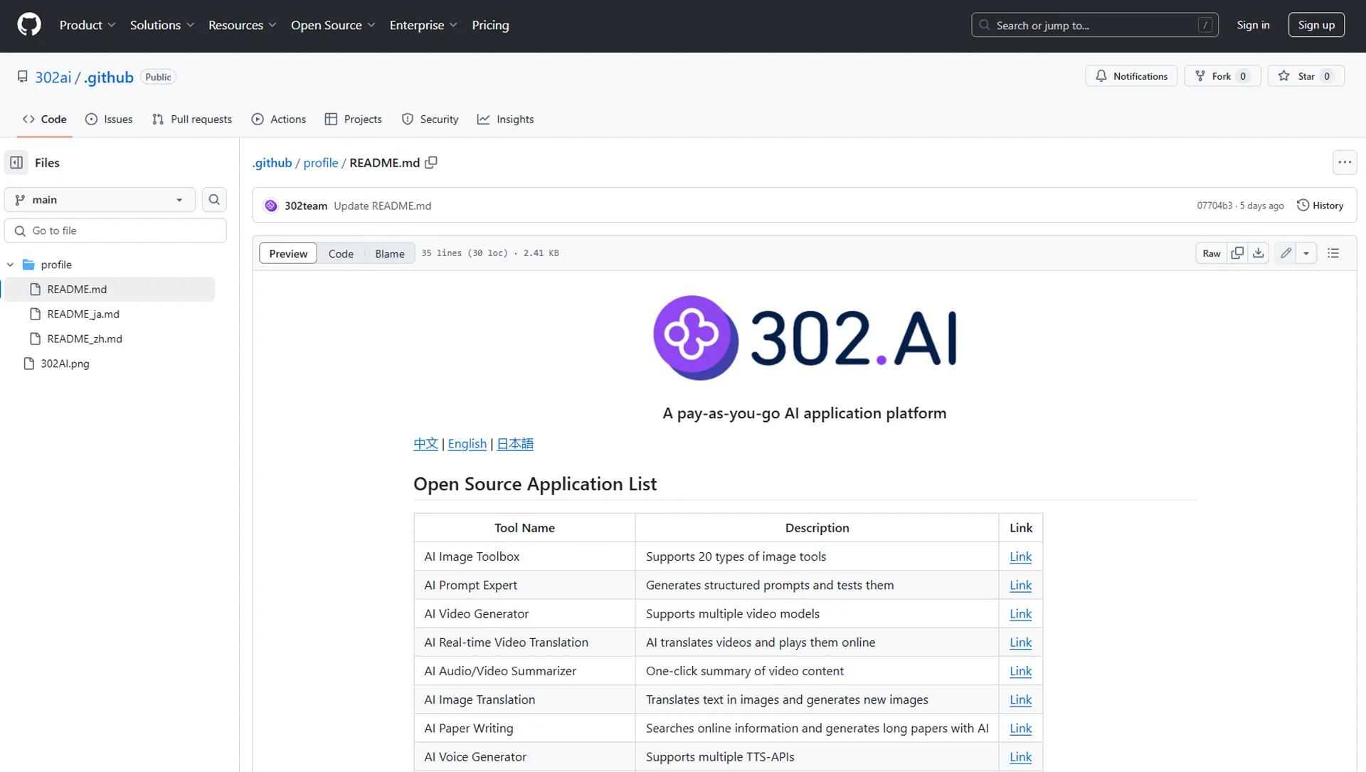Open edit options dropdown arrow

tap(1306, 253)
